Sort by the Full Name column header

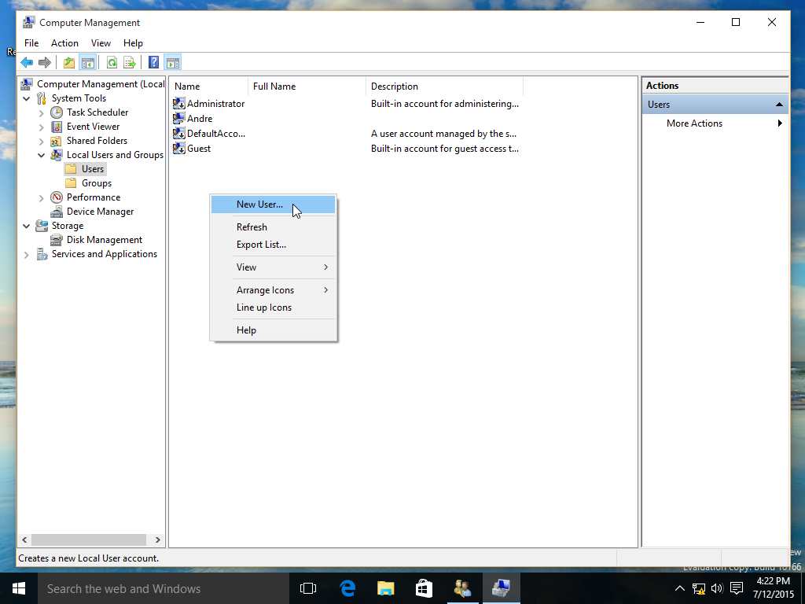[307, 87]
